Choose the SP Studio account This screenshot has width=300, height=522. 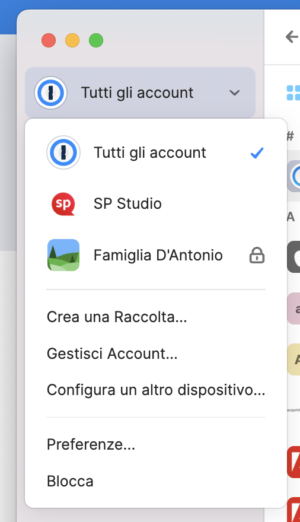(156, 203)
